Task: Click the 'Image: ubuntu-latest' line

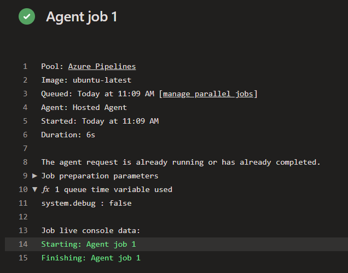Action: [86, 80]
